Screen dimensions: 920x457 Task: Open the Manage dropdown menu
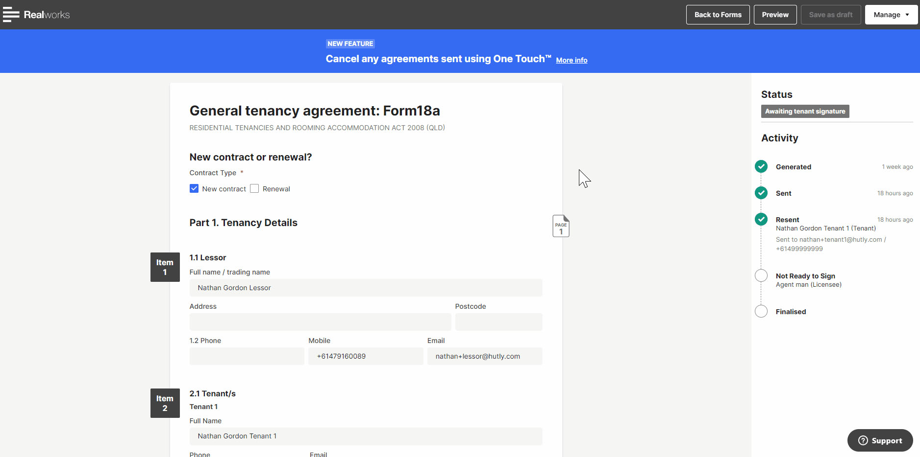[x=891, y=15]
